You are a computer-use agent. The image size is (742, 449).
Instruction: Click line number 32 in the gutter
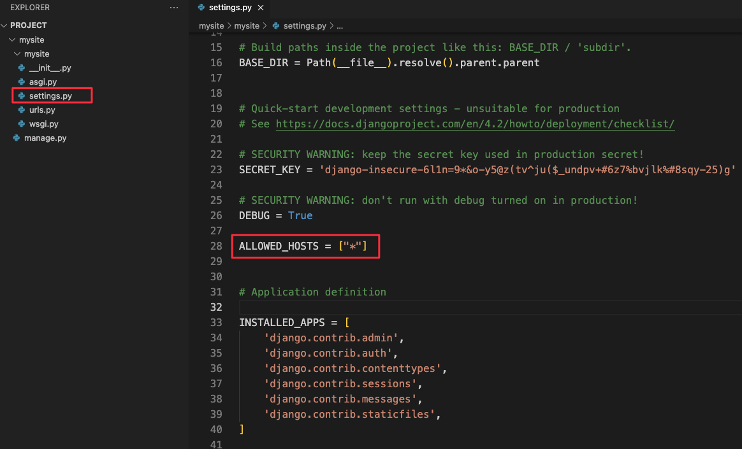point(216,307)
